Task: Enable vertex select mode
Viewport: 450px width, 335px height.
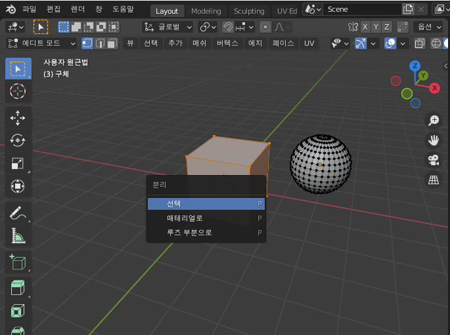Action: (87, 43)
